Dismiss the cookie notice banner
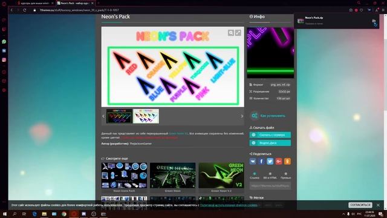Image resolution: width=387 pixels, height=218 pixels. pos(378,205)
